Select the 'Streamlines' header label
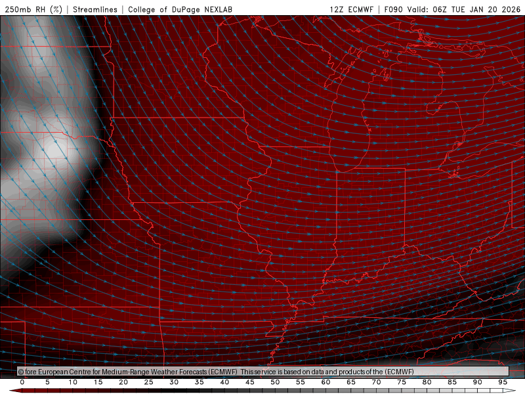Viewport: 525px width, 394px height. tap(95, 9)
